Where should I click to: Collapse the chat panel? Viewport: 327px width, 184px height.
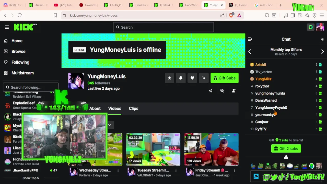click(x=250, y=39)
